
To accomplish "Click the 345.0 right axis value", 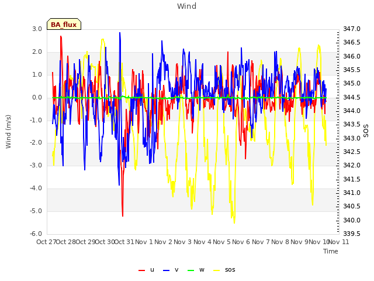I will (352, 83).
